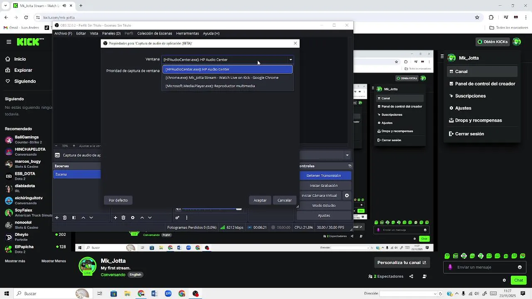
Task: Open the Vista menu in OBS
Action: [x=94, y=33]
